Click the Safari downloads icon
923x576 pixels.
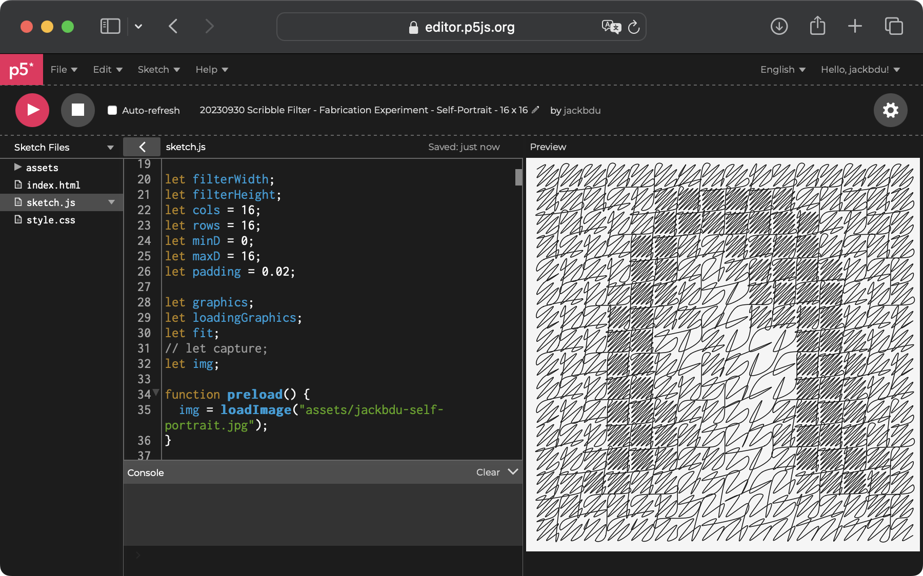point(779,26)
